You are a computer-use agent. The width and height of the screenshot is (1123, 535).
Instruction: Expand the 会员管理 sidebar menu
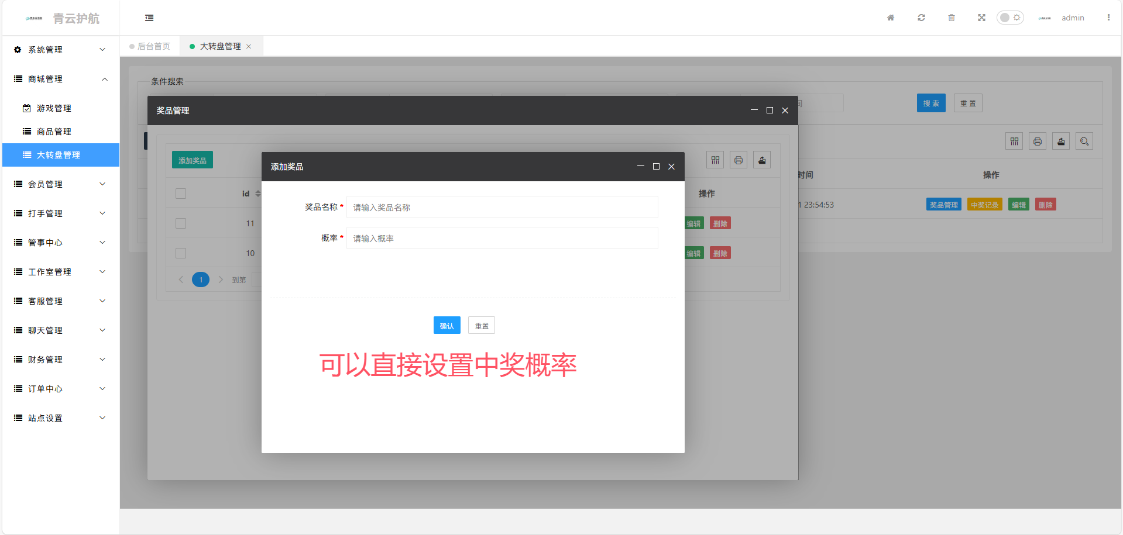(x=60, y=184)
